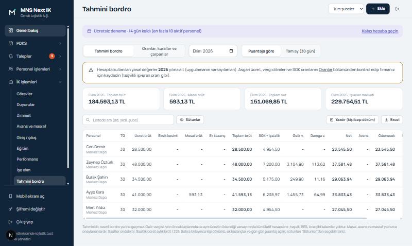The image size is (412, 246).
Task: Click the Çıkış yap sidebar icon
Action: coord(10,222)
